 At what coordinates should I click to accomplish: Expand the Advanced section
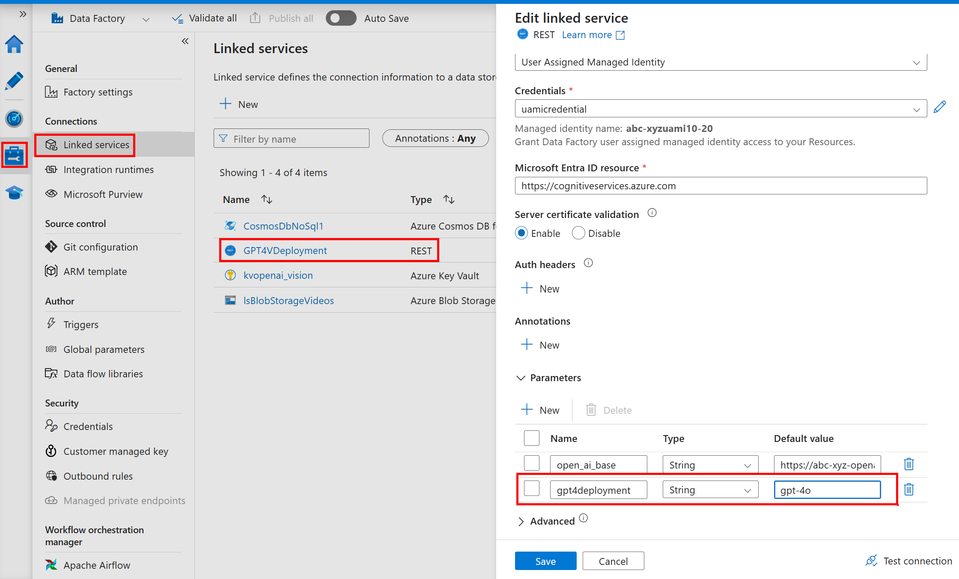[x=521, y=521]
